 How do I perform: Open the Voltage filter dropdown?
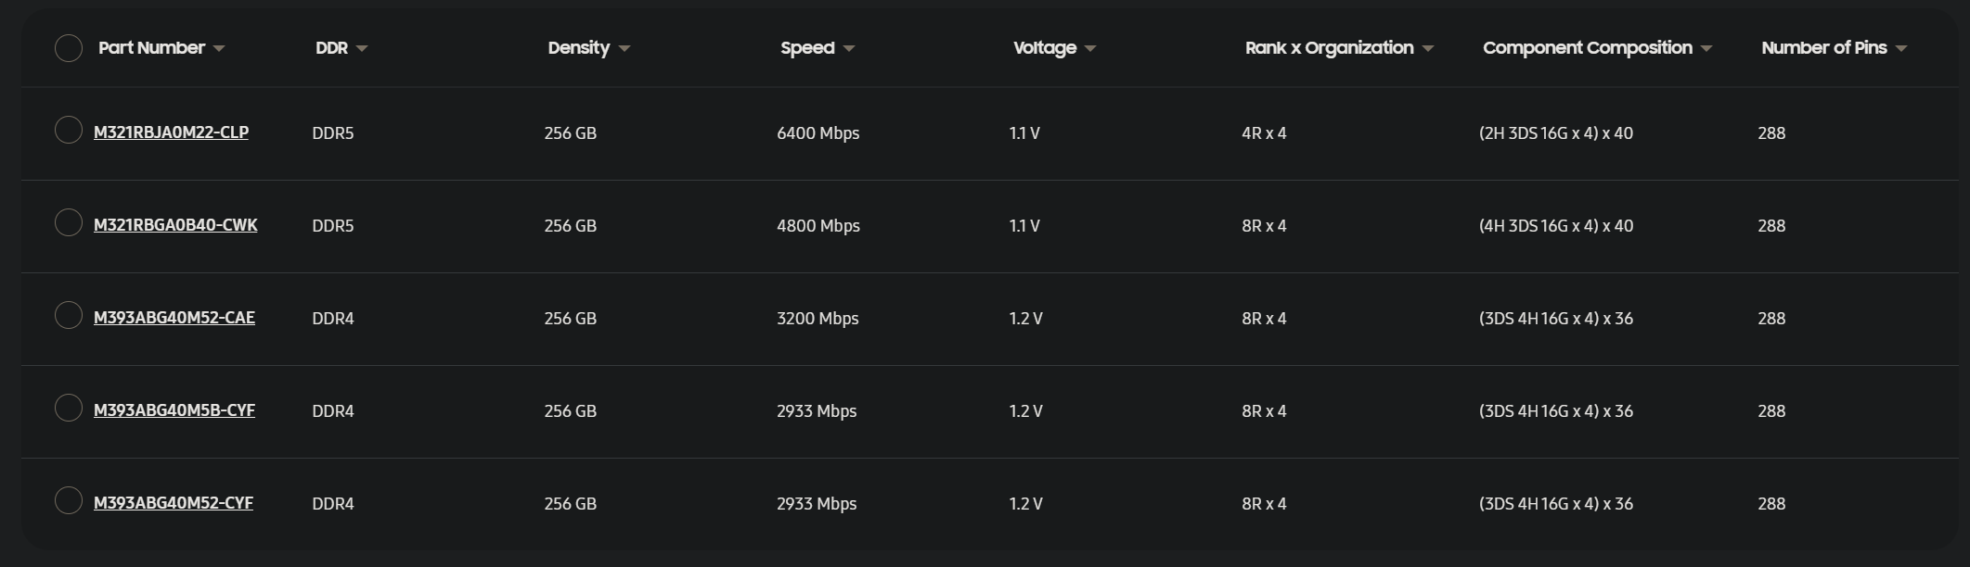pos(1090,49)
